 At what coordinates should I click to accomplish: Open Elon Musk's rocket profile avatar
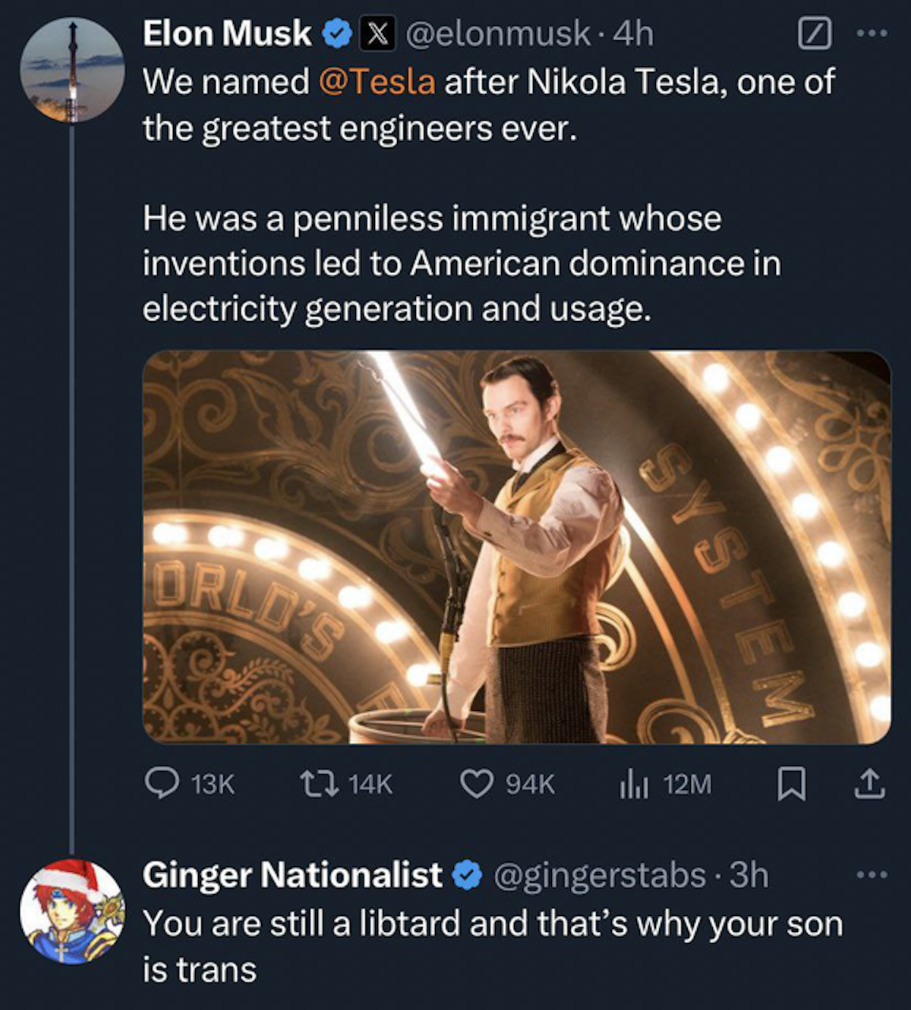click(x=72, y=70)
